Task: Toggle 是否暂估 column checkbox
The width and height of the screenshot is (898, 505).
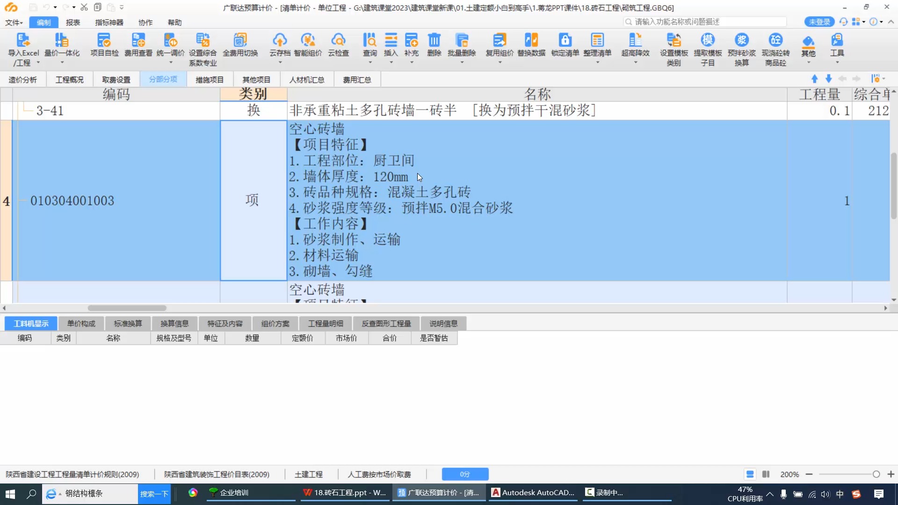Action: tap(435, 338)
